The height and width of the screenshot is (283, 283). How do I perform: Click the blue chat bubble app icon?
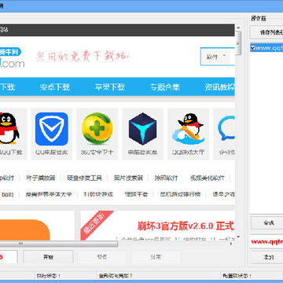[226, 128]
